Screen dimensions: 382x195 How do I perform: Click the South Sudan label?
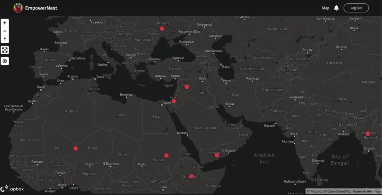click(x=158, y=181)
